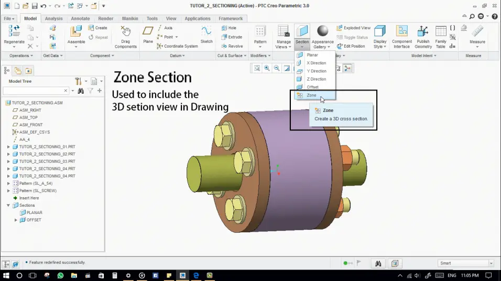The image size is (501, 281).
Task: Expand the TUTOR_2_SECTIONING_01.PRT tree node
Action: click(8, 147)
